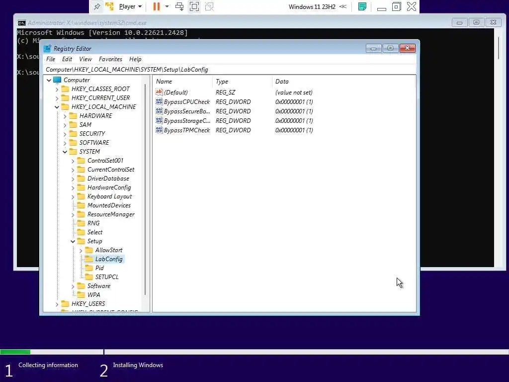Open the power options dropdown arrow
The image size is (509, 382).
(x=167, y=6)
